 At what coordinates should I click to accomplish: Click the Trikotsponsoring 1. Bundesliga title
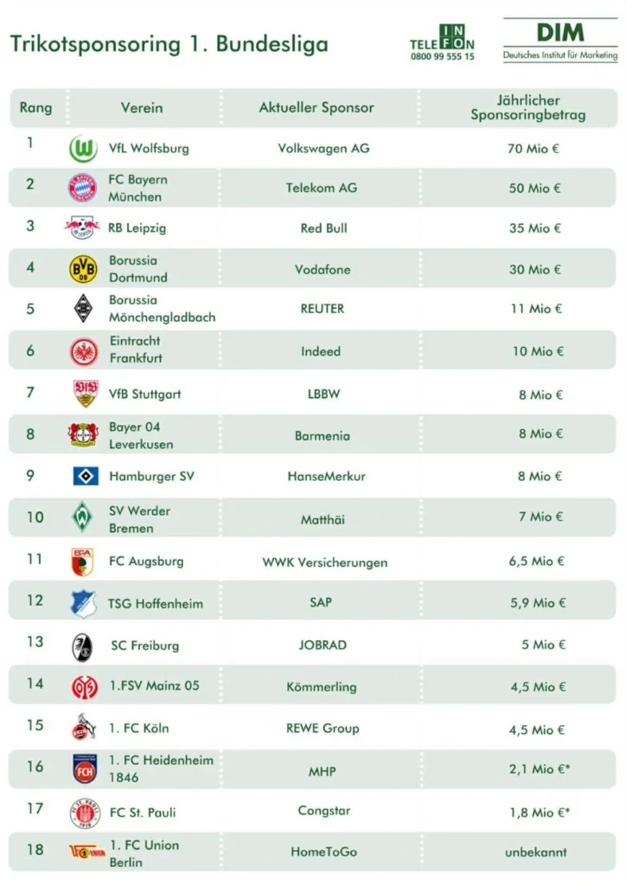tap(169, 43)
